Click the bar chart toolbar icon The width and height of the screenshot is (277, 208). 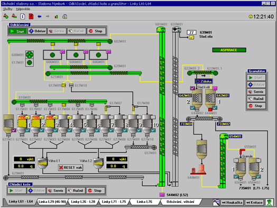click(56, 16)
